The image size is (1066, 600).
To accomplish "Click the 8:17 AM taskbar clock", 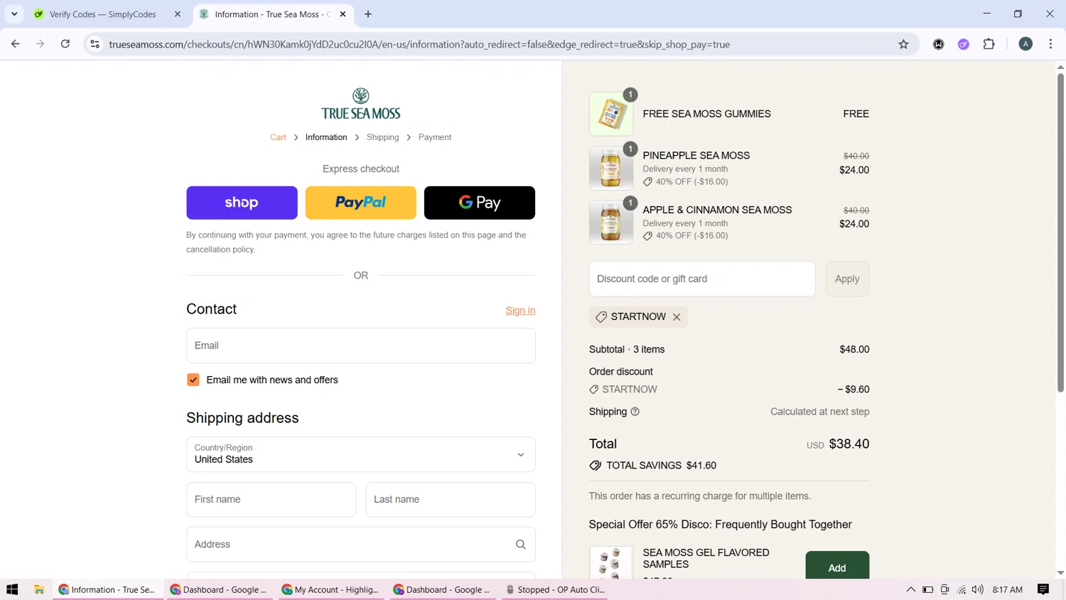I will pyautogui.click(x=1007, y=589).
